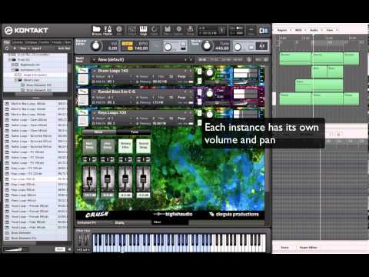Click the Instr Nav button in browser toolbar
This screenshot has width=369, height=277.
pos(64,48)
